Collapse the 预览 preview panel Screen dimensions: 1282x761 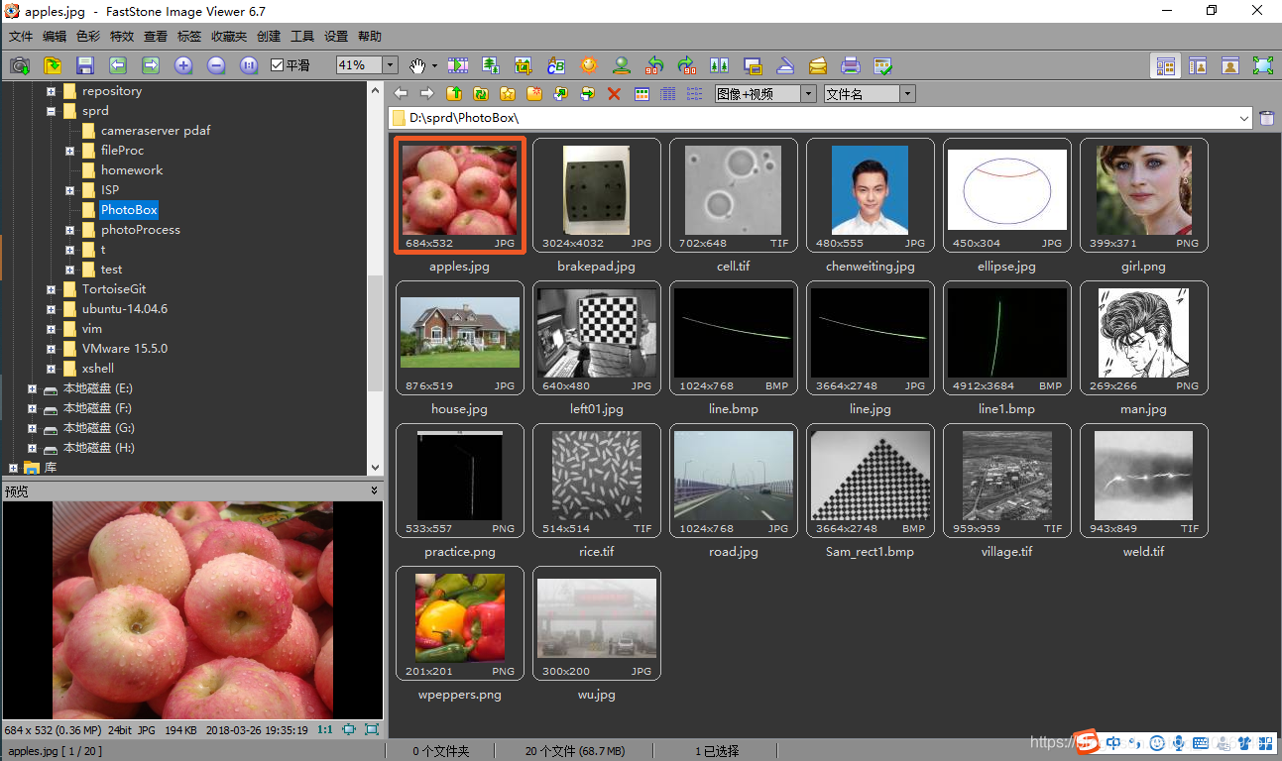tap(375, 490)
